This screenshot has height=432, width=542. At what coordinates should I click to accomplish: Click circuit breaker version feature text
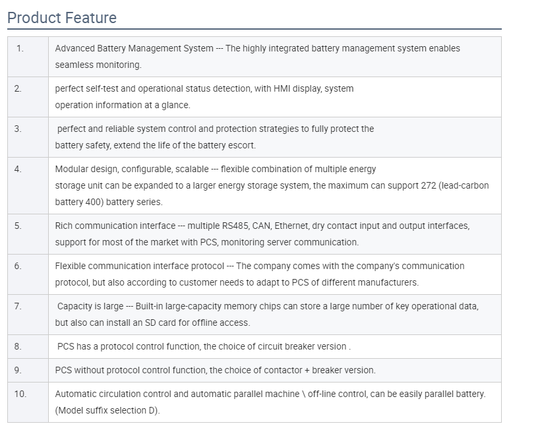coord(204,346)
